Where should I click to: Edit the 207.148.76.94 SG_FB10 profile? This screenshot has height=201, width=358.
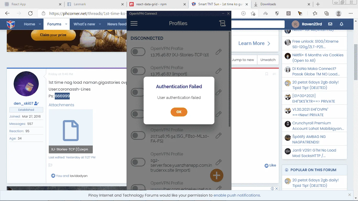[x=219, y=136]
